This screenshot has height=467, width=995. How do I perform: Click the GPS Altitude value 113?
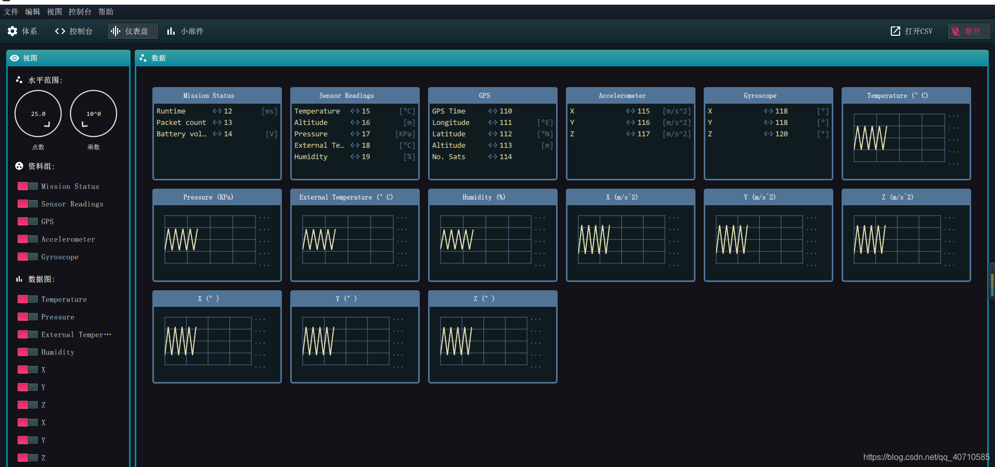506,145
